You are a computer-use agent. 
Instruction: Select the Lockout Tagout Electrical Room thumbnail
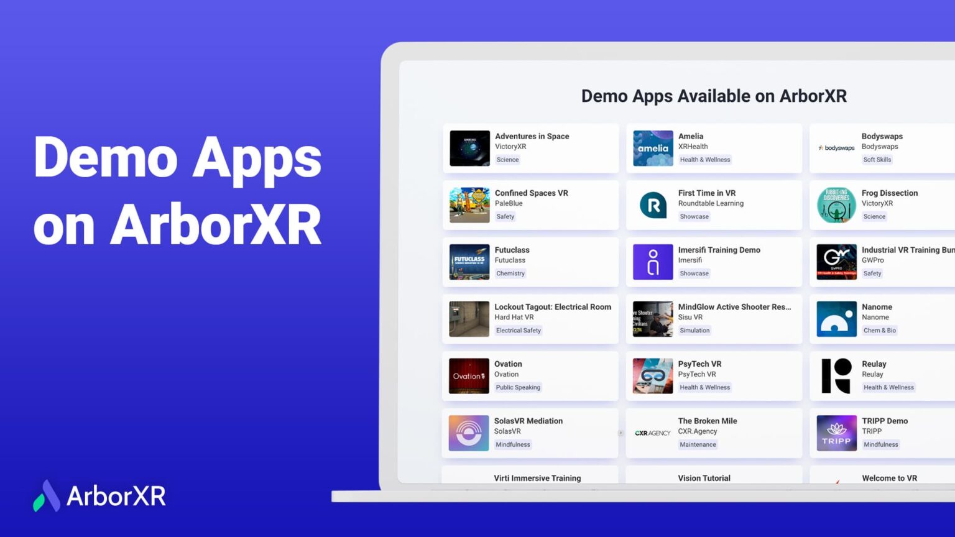pyautogui.click(x=469, y=319)
